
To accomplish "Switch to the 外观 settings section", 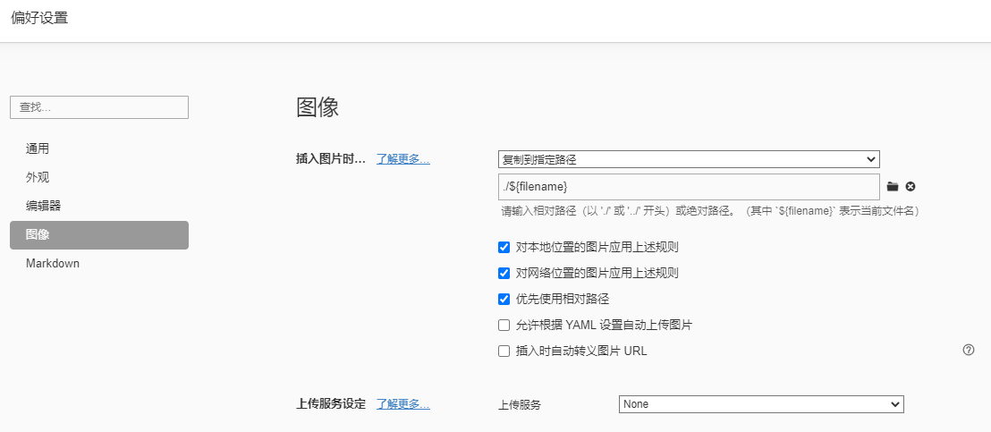I will (x=38, y=177).
